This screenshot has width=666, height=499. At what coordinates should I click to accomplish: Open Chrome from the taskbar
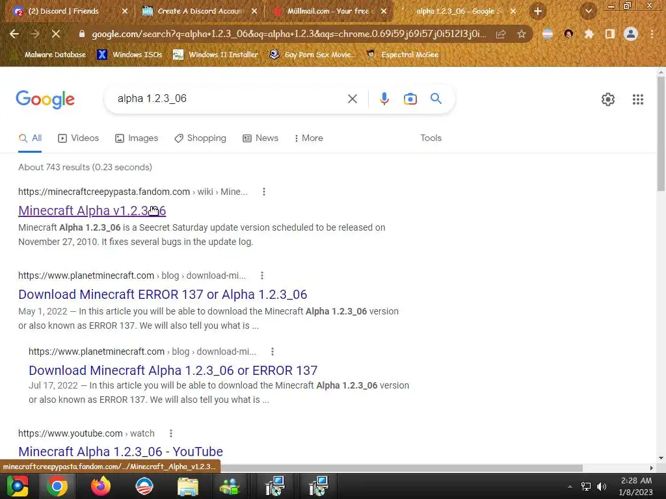tap(57, 486)
